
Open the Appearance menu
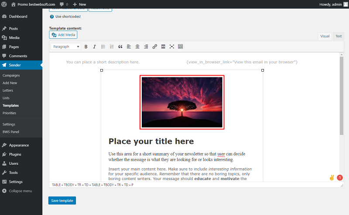pos(21,145)
